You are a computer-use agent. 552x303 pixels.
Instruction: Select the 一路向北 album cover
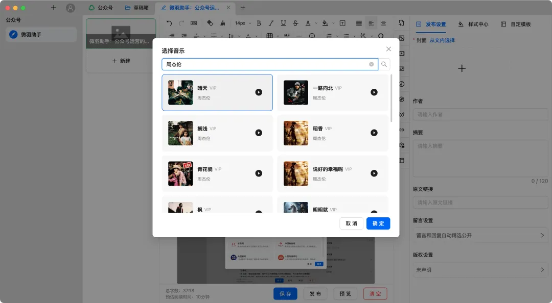296,92
